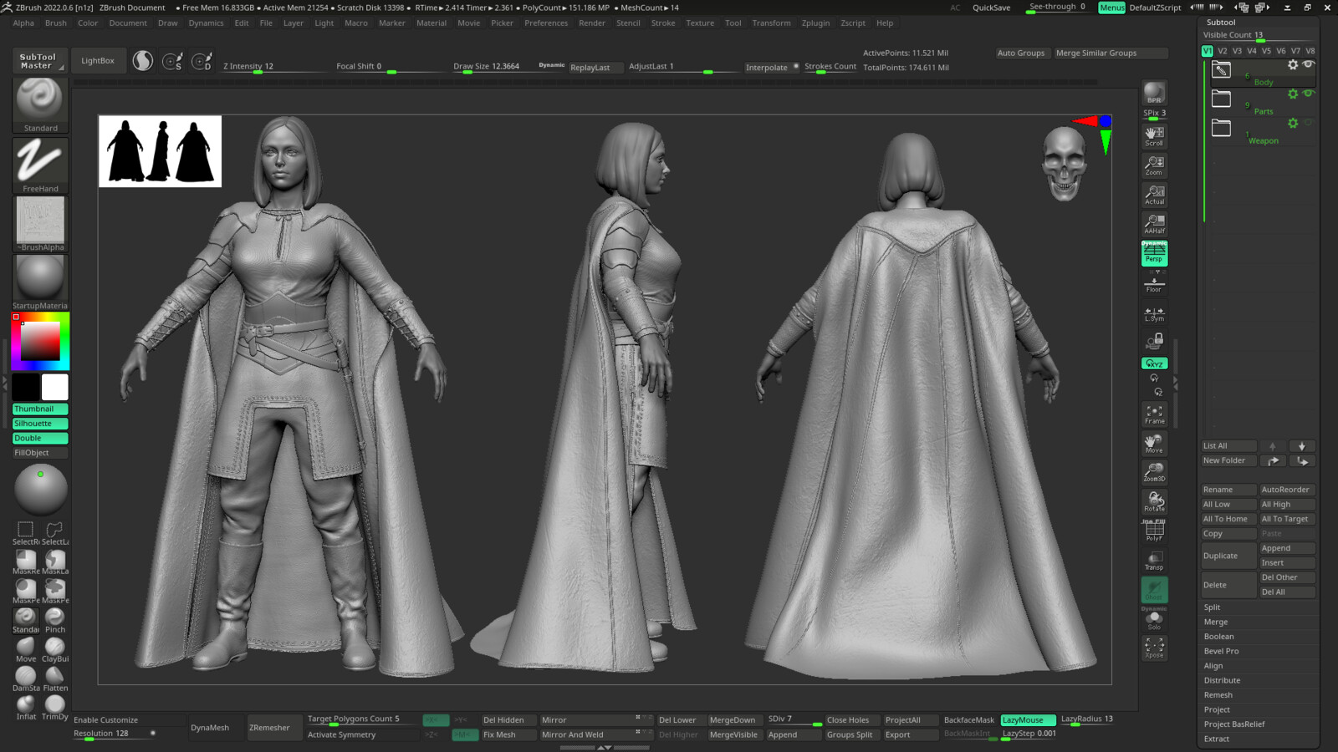
Task: Click the Frame mesh icon
Action: point(1154,414)
